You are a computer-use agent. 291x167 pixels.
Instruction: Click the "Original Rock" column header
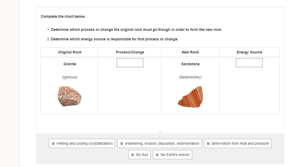pyautogui.click(x=70, y=52)
